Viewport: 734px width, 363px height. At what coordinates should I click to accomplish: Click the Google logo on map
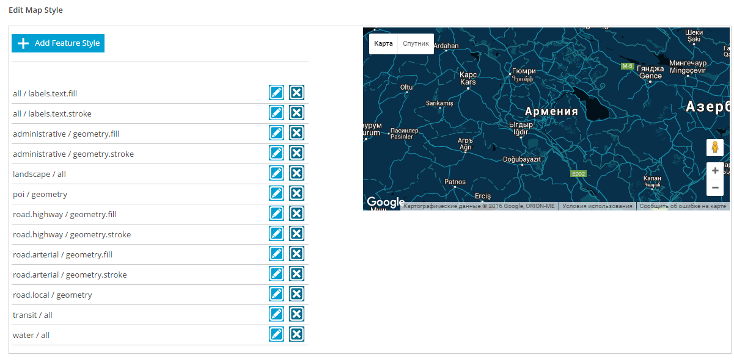click(385, 202)
